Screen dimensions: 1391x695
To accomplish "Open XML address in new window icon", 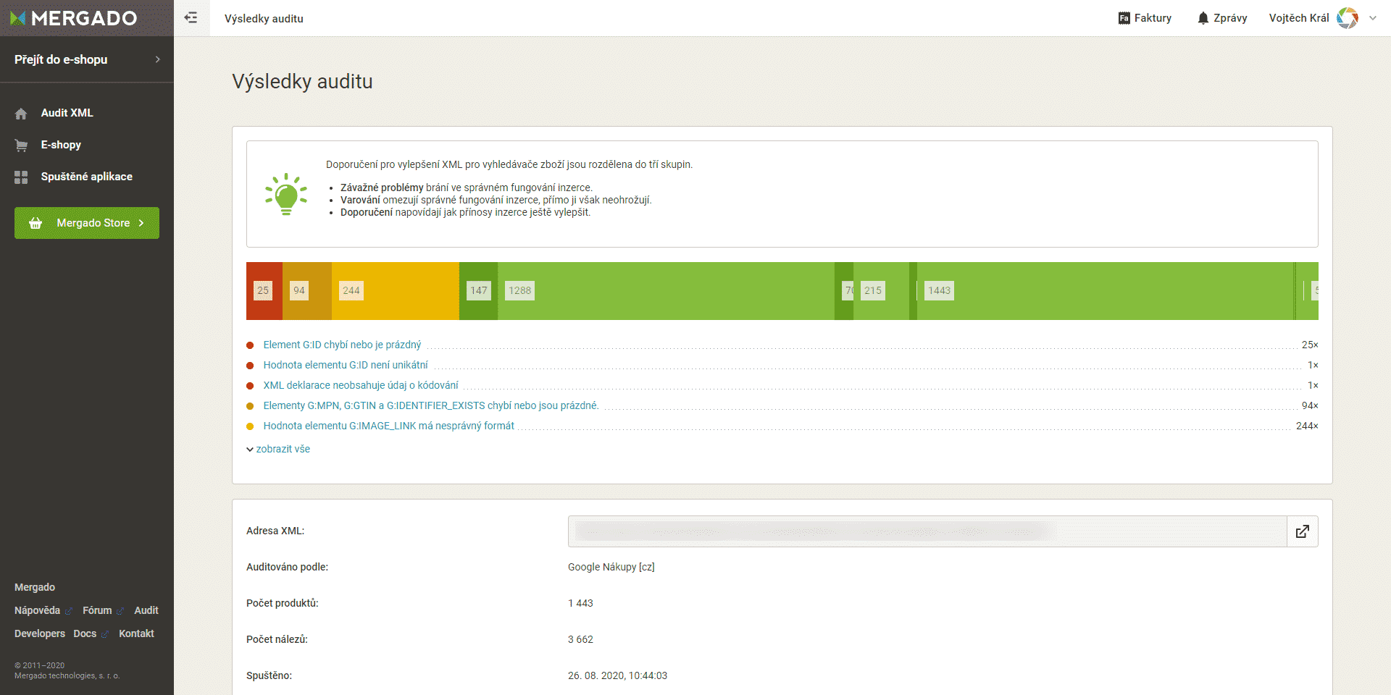I will tap(1302, 531).
